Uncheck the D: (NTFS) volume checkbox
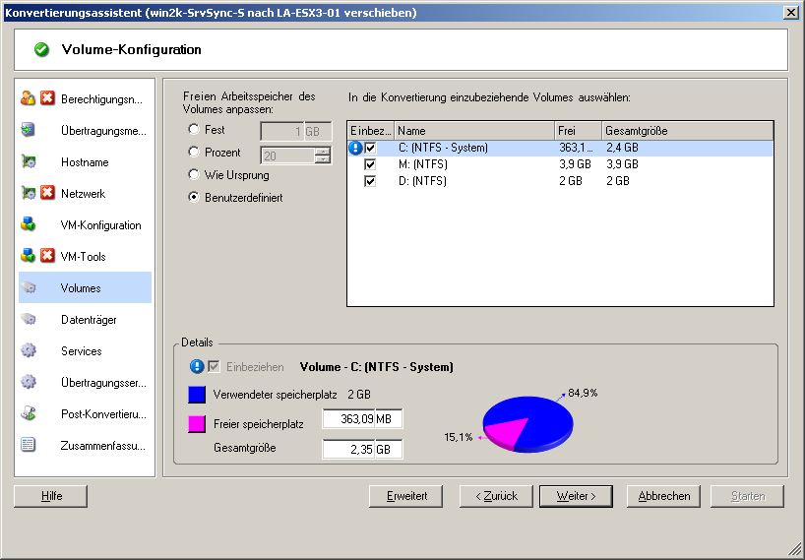The width and height of the screenshot is (805, 560). point(370,181)
